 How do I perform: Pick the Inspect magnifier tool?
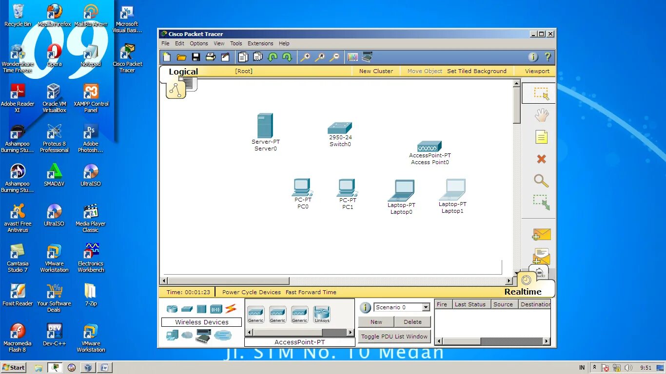(541, 181)
